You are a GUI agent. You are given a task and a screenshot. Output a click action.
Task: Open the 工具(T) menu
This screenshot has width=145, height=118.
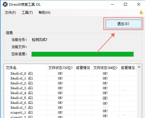pyautogui.click(x=27, y=12)
